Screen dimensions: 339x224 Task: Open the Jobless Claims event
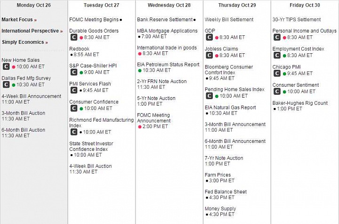(221, 49)
